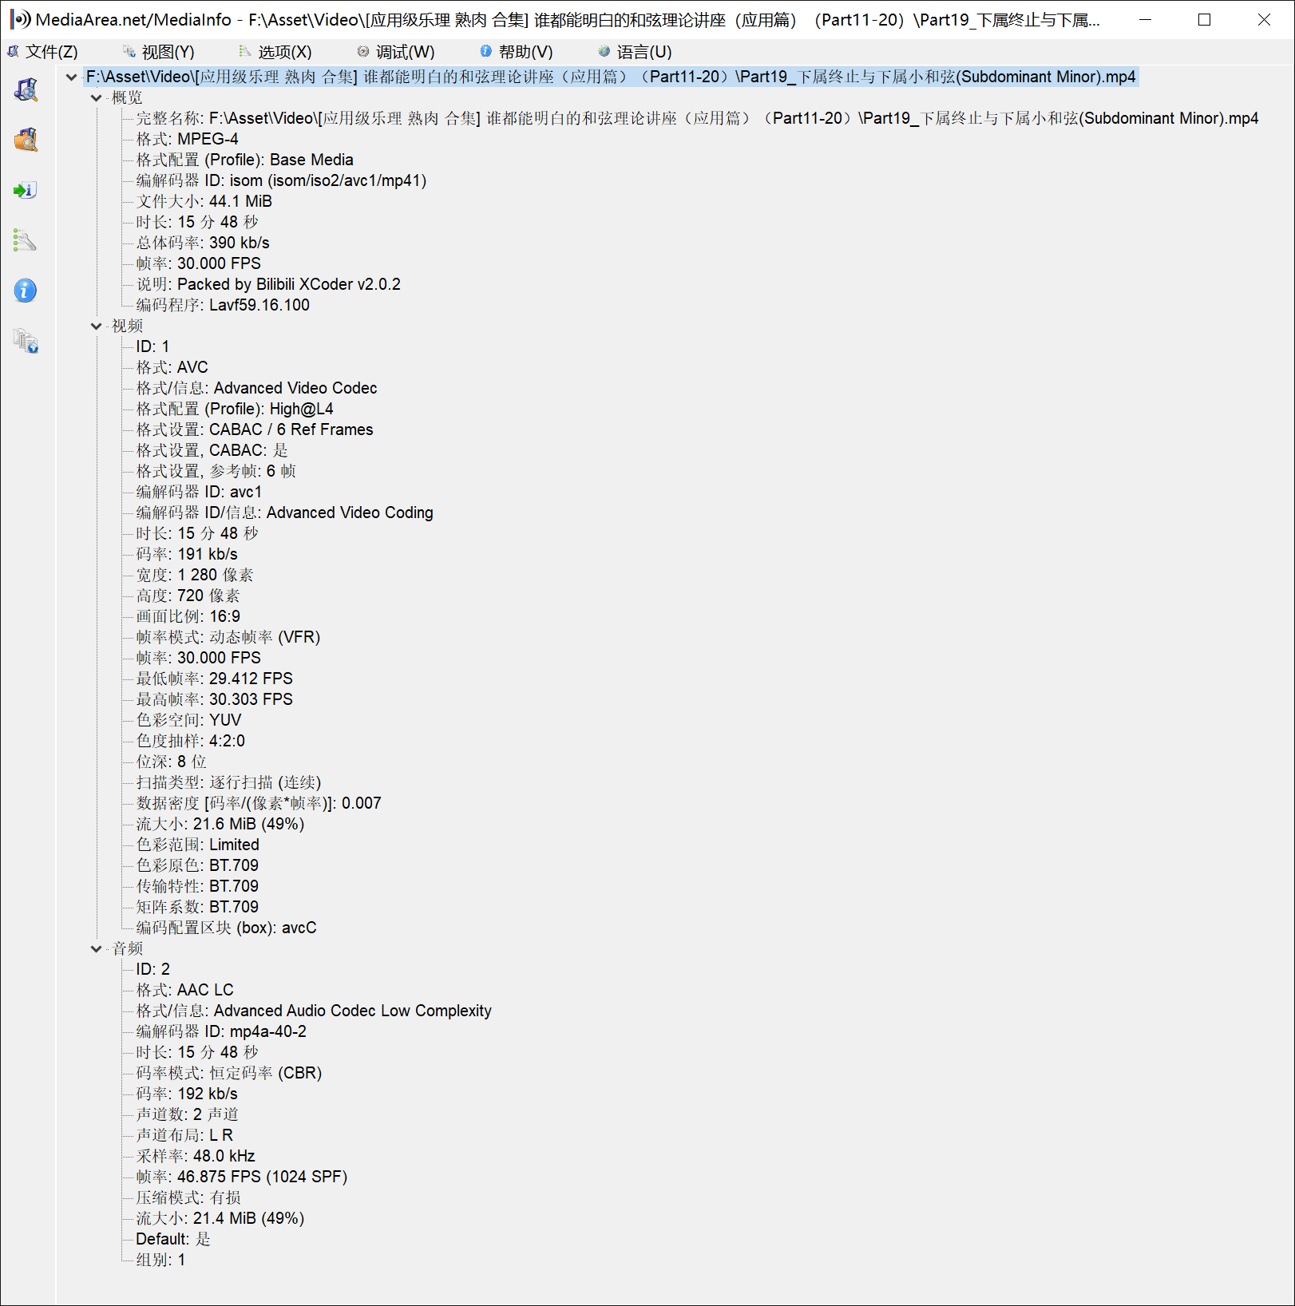Open the 视图(Y) menu
Viewport: 1295px width, 1306px height.
(x=159, y=52)
